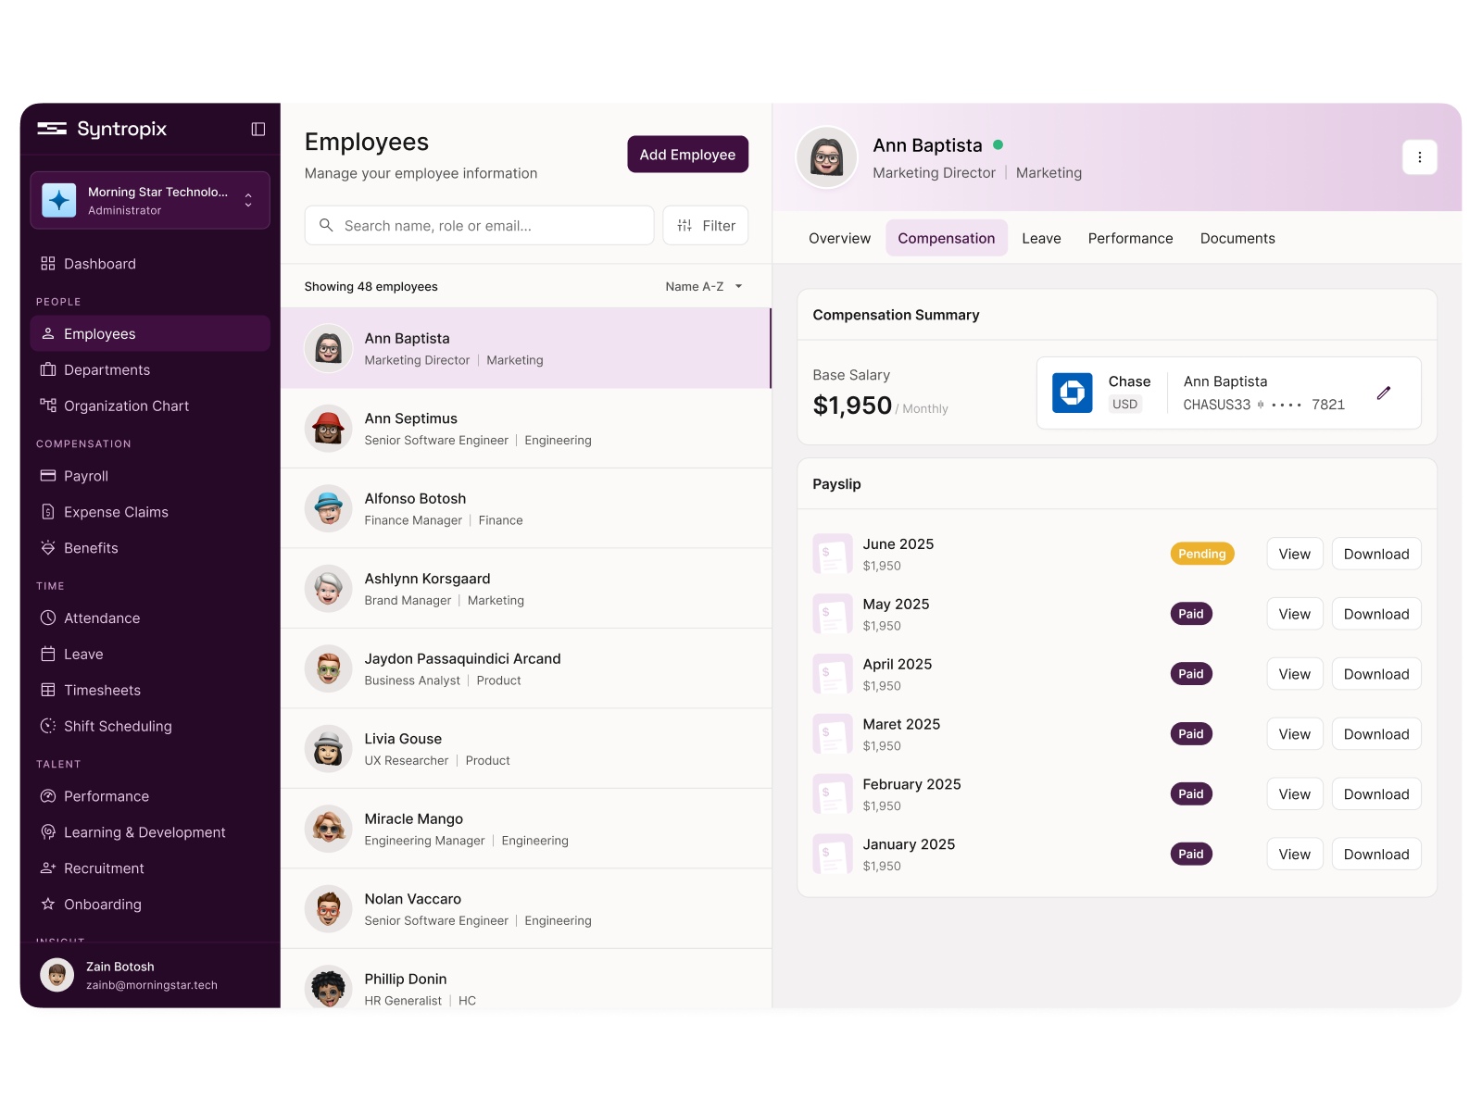1482x1111 pixels.
Task: Expand the Morning Star workspace switcher
Action: click(248, 200)
